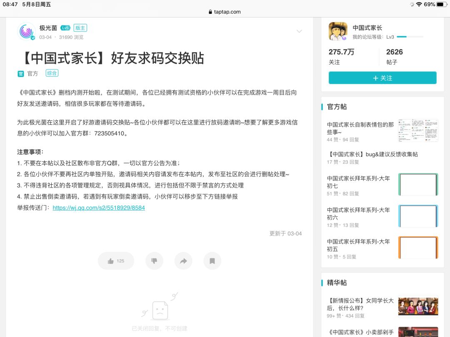The height and width of the screenshot is (337, 450).
Task: Open the bug&建议反馈收集帖 post
Action: pos(373,154)
